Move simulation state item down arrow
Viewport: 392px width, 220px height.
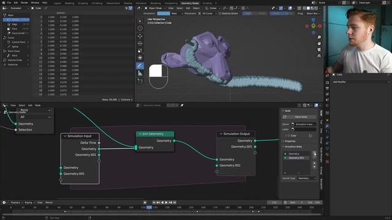pos(314,167)
